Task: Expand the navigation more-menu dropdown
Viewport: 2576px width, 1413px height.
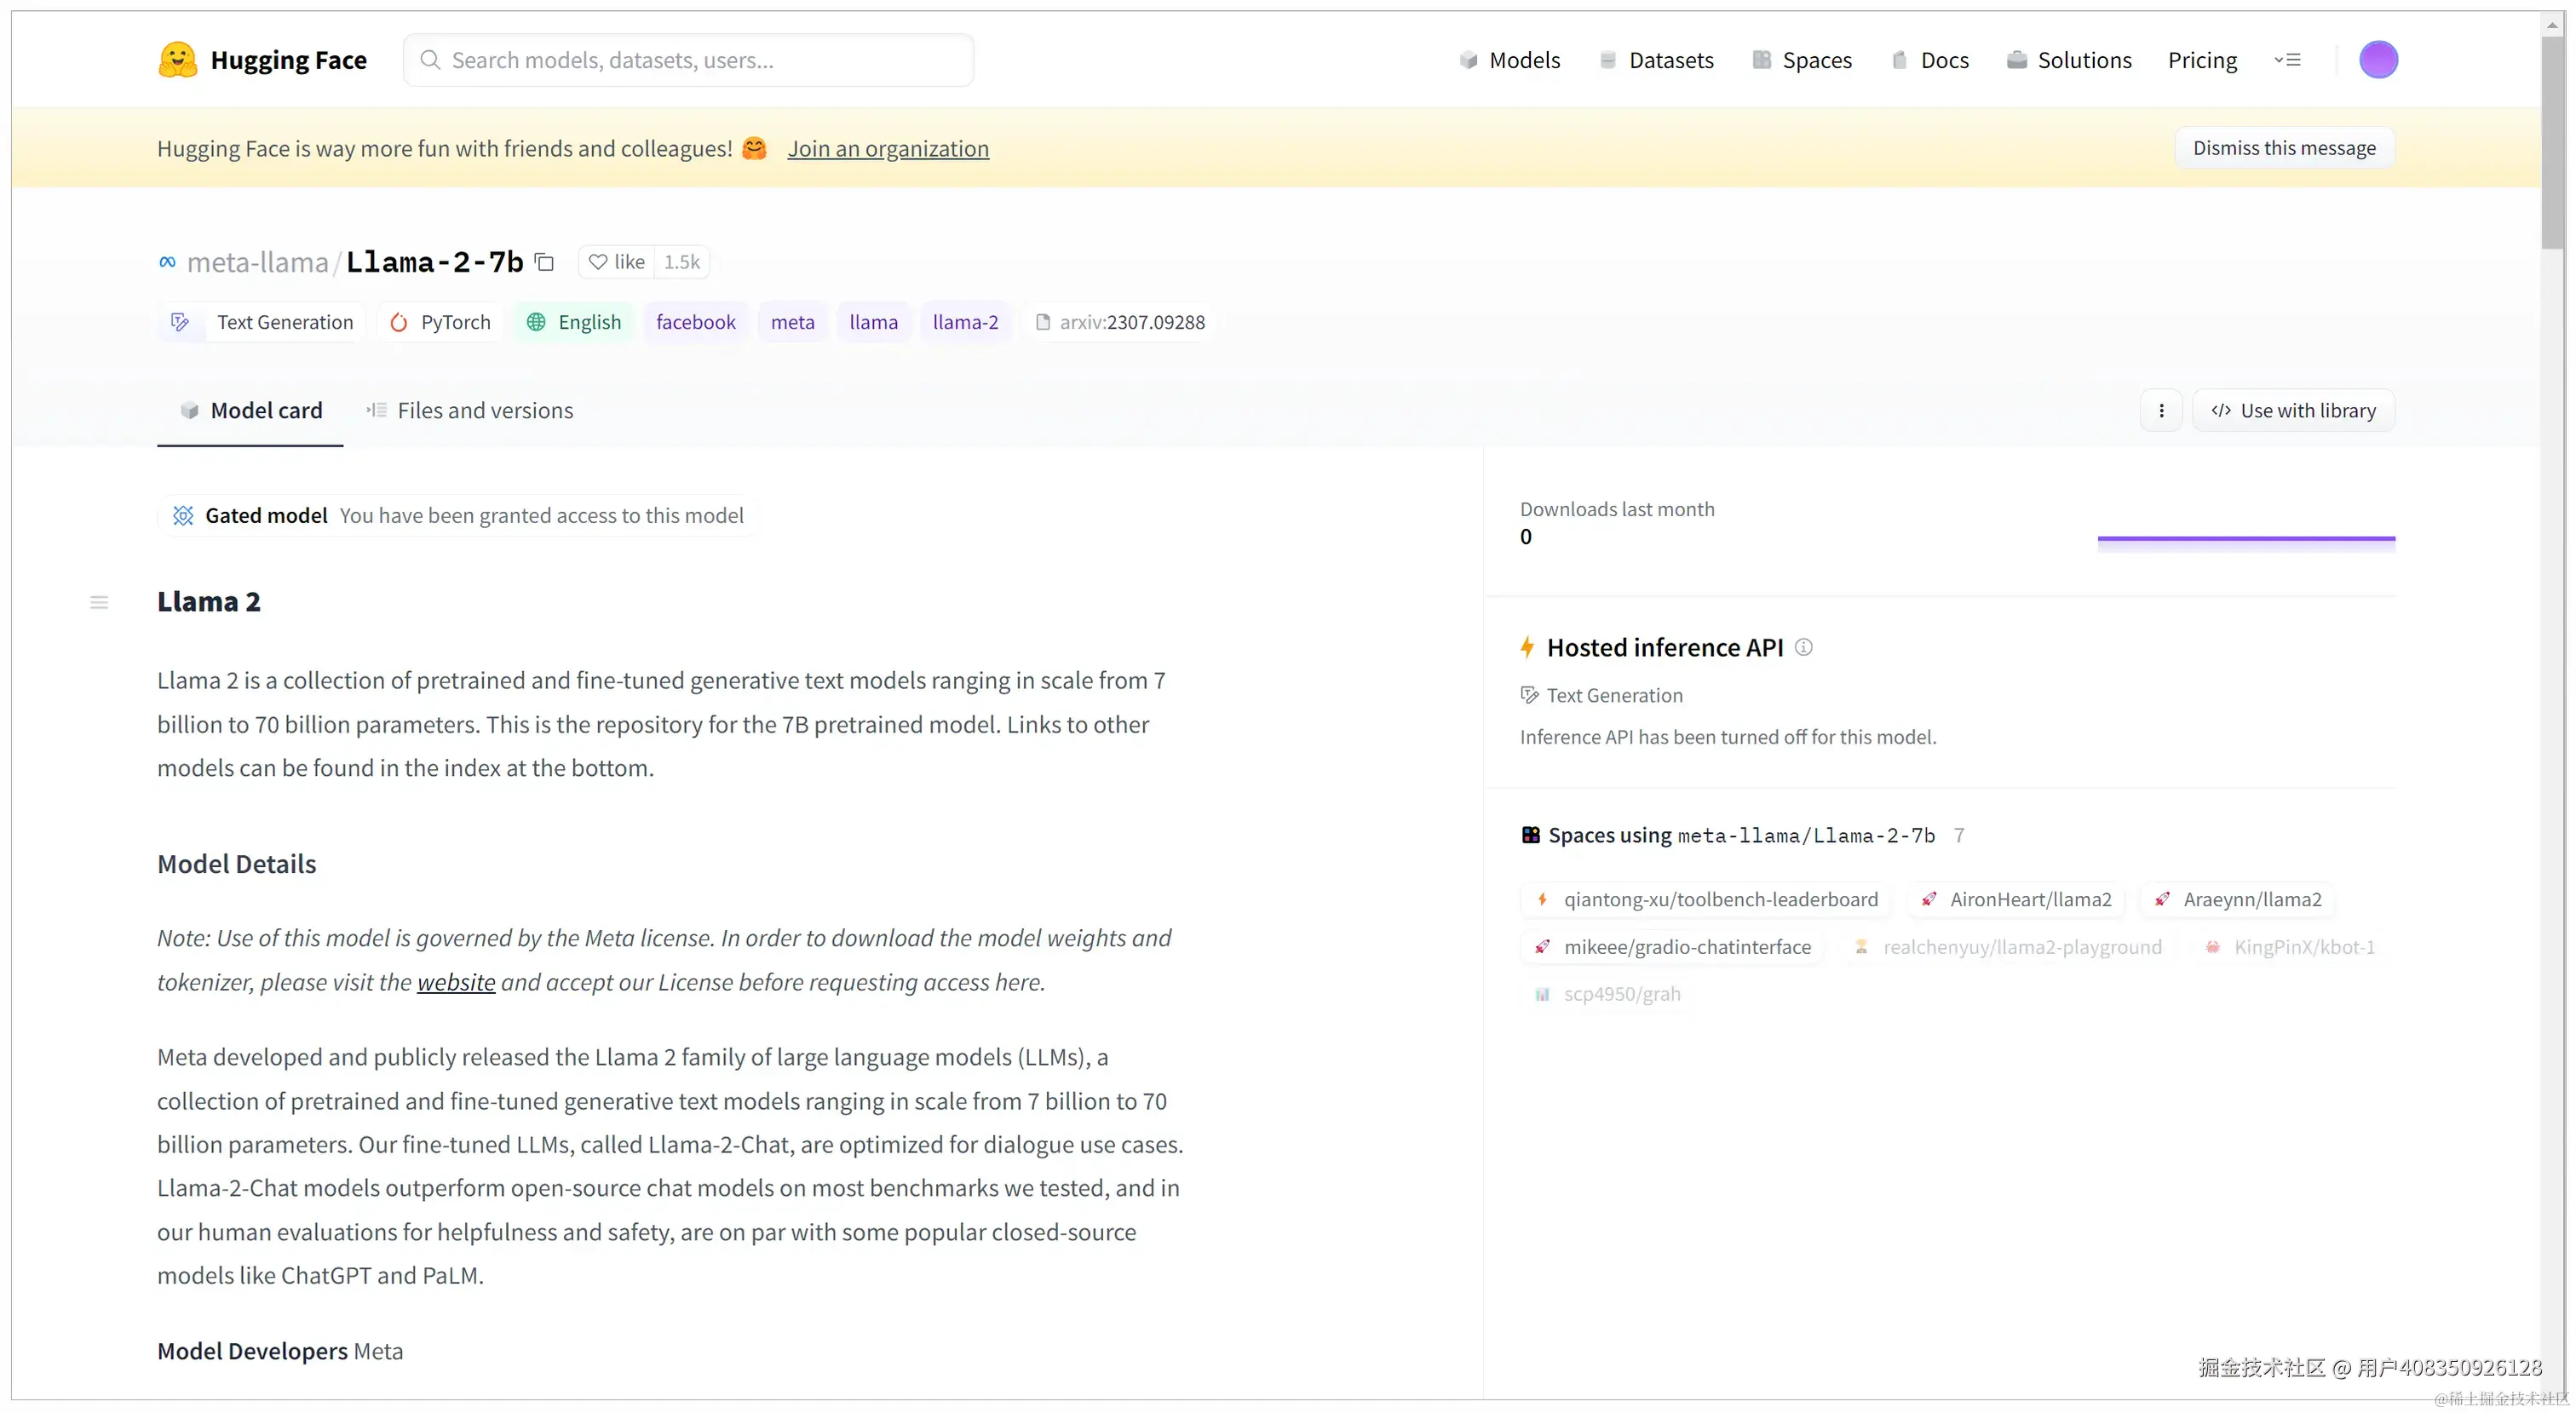Action: [x=2286, y=60]
